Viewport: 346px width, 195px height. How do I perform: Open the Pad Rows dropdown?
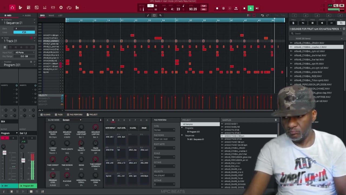click(164, 139)
